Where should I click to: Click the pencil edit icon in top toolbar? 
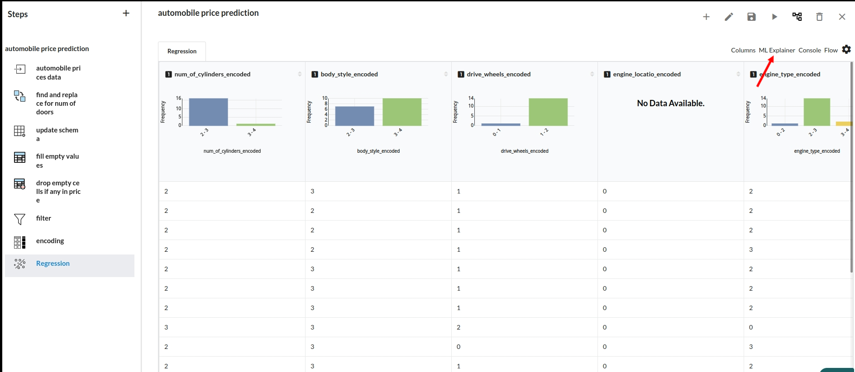pyautogui.click(x=729, y=17)
